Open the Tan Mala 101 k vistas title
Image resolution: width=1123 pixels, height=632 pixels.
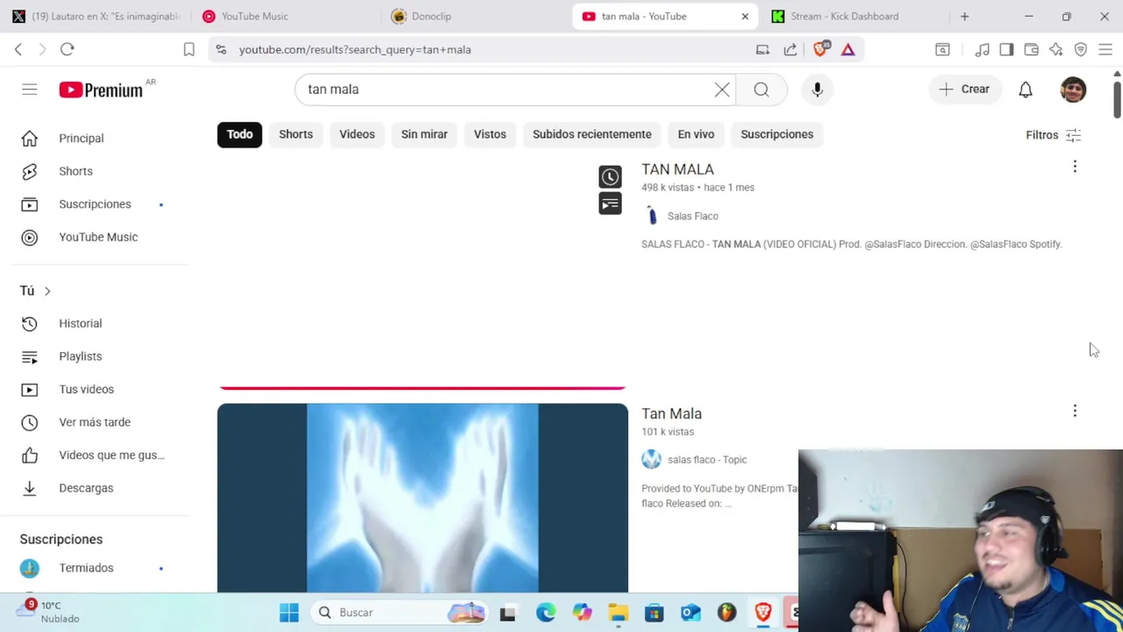[671, 413]
